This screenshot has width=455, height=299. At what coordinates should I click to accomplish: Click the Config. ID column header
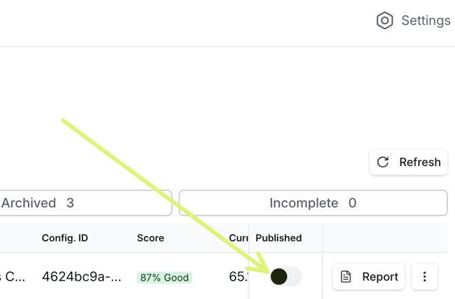pyautogui.click(x=65, y=238)
